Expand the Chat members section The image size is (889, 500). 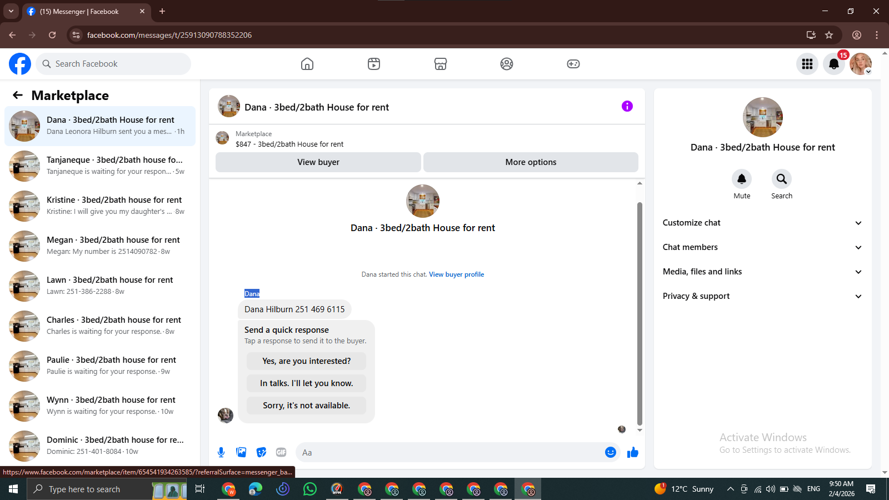click(762, 247)
